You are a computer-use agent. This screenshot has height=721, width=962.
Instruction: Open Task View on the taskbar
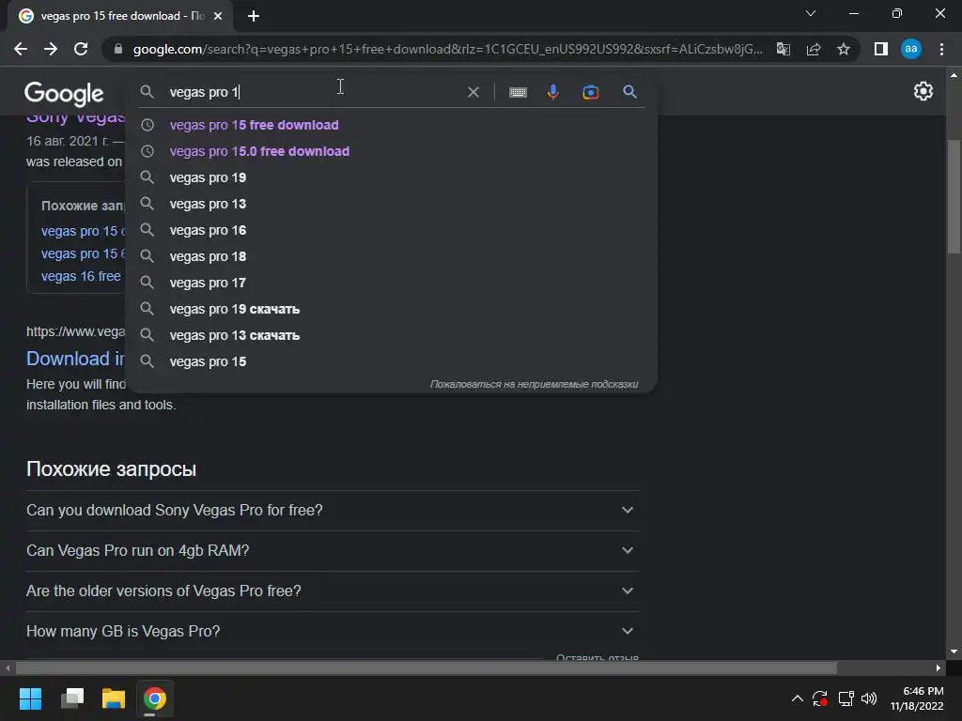pyautogui.click(x=71, y=698)
